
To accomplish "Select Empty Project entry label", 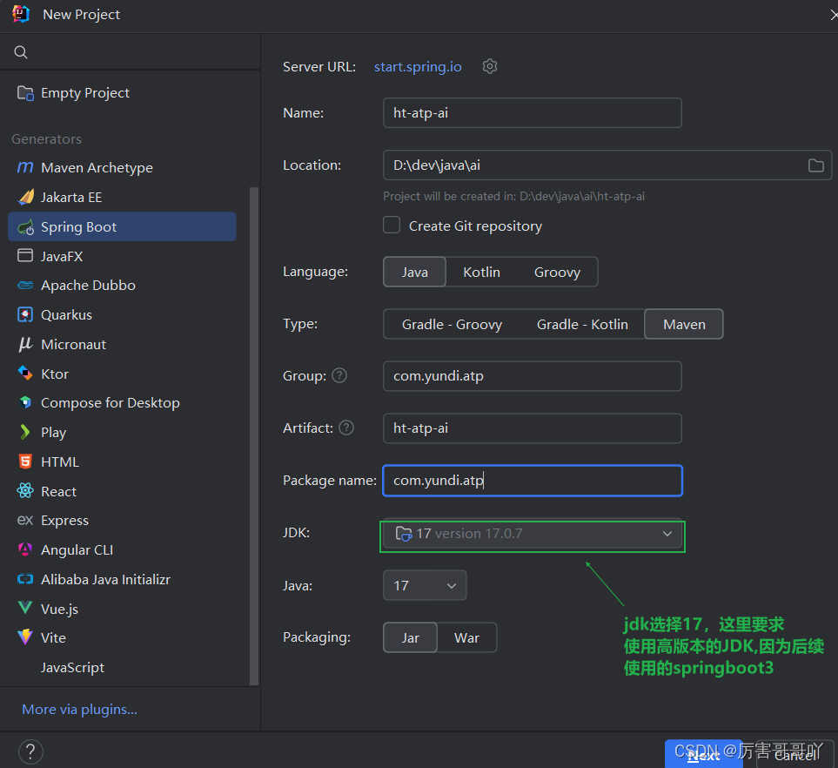I will coord(85,93).
